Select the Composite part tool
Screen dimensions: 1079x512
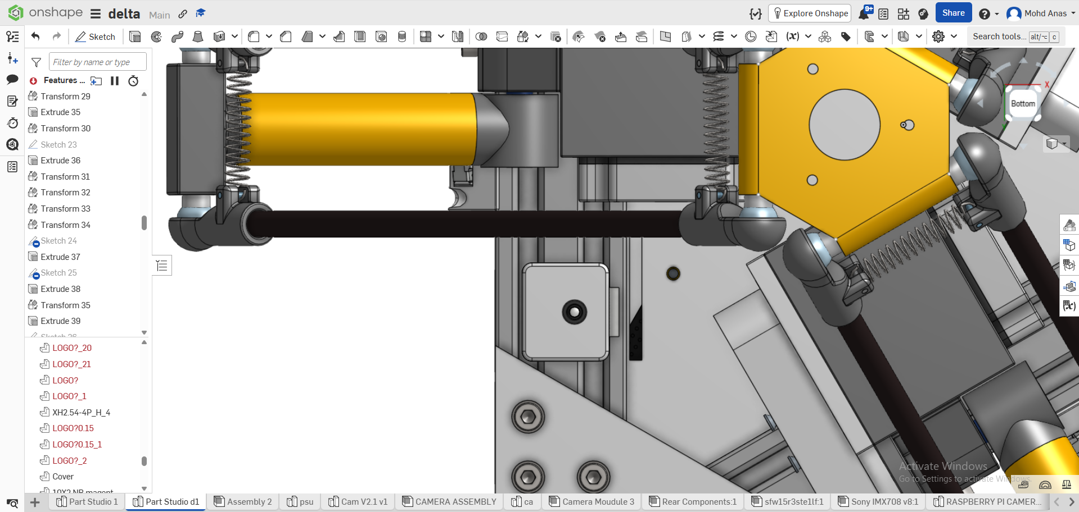point(825,36)
